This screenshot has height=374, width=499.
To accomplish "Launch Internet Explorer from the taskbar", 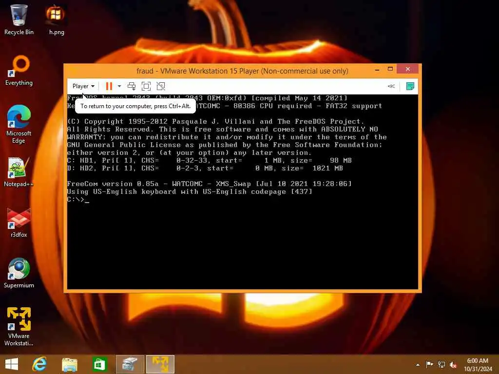I will 40,364.
